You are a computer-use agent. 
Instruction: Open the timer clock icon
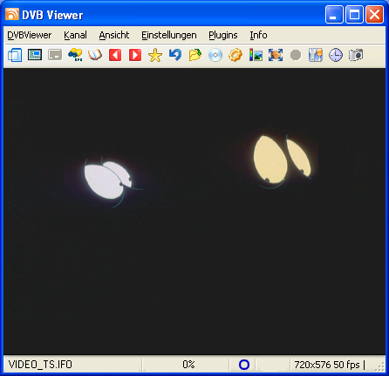336,55
